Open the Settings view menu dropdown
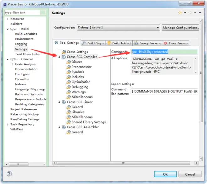 point(200,13)
